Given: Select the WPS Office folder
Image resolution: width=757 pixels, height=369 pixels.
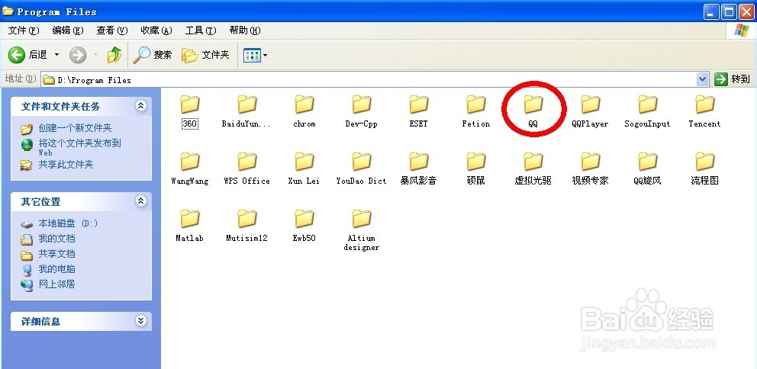Looking at the screenshot, I should pyautogui.click(x=246, y=168).
